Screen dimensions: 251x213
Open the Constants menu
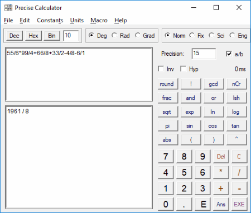[50, 20]
